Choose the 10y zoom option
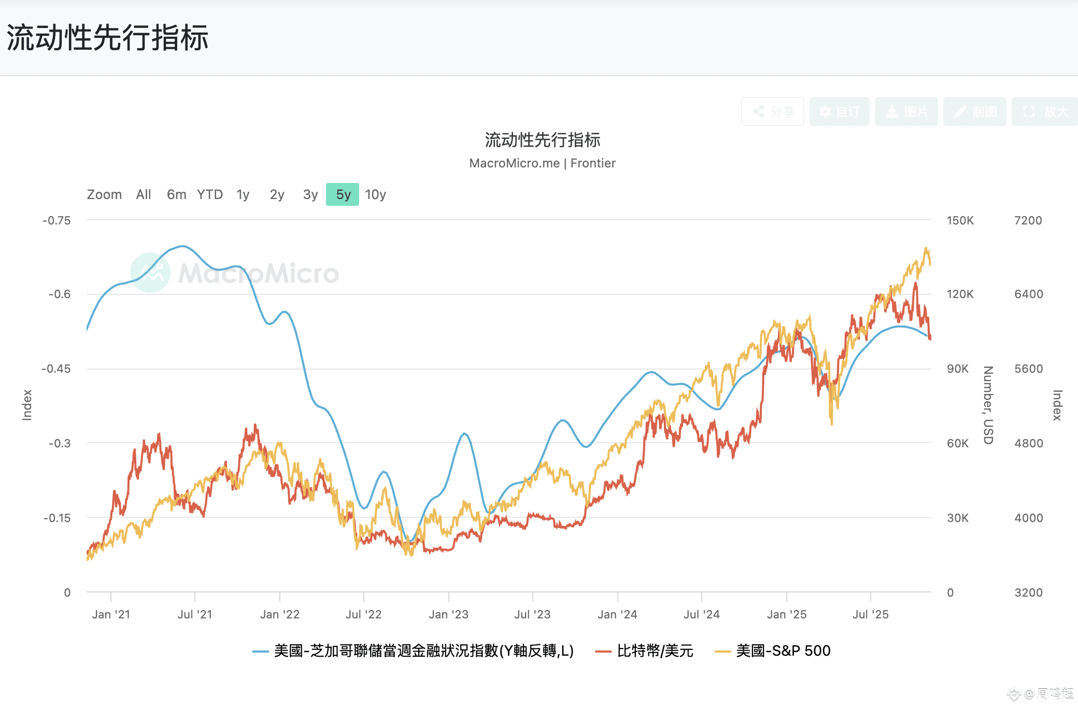 (375, 194)
